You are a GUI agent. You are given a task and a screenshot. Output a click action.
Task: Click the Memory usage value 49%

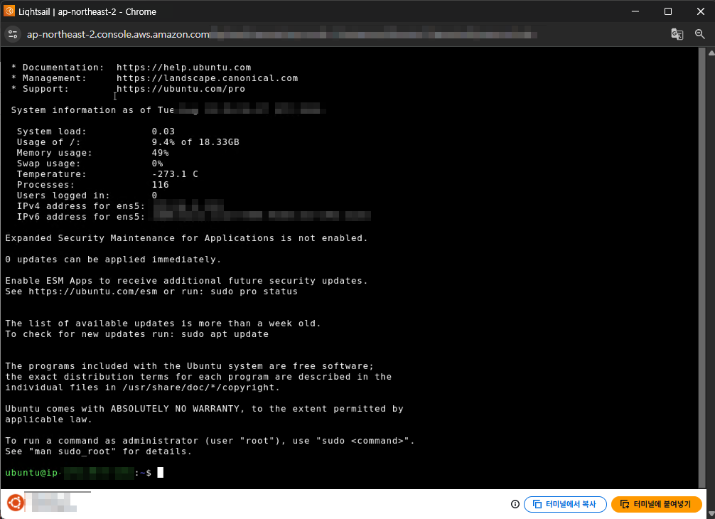[160, 153]
